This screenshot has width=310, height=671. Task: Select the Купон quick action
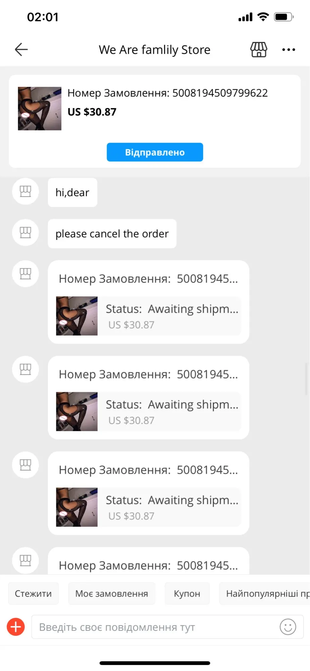(187, 593)
